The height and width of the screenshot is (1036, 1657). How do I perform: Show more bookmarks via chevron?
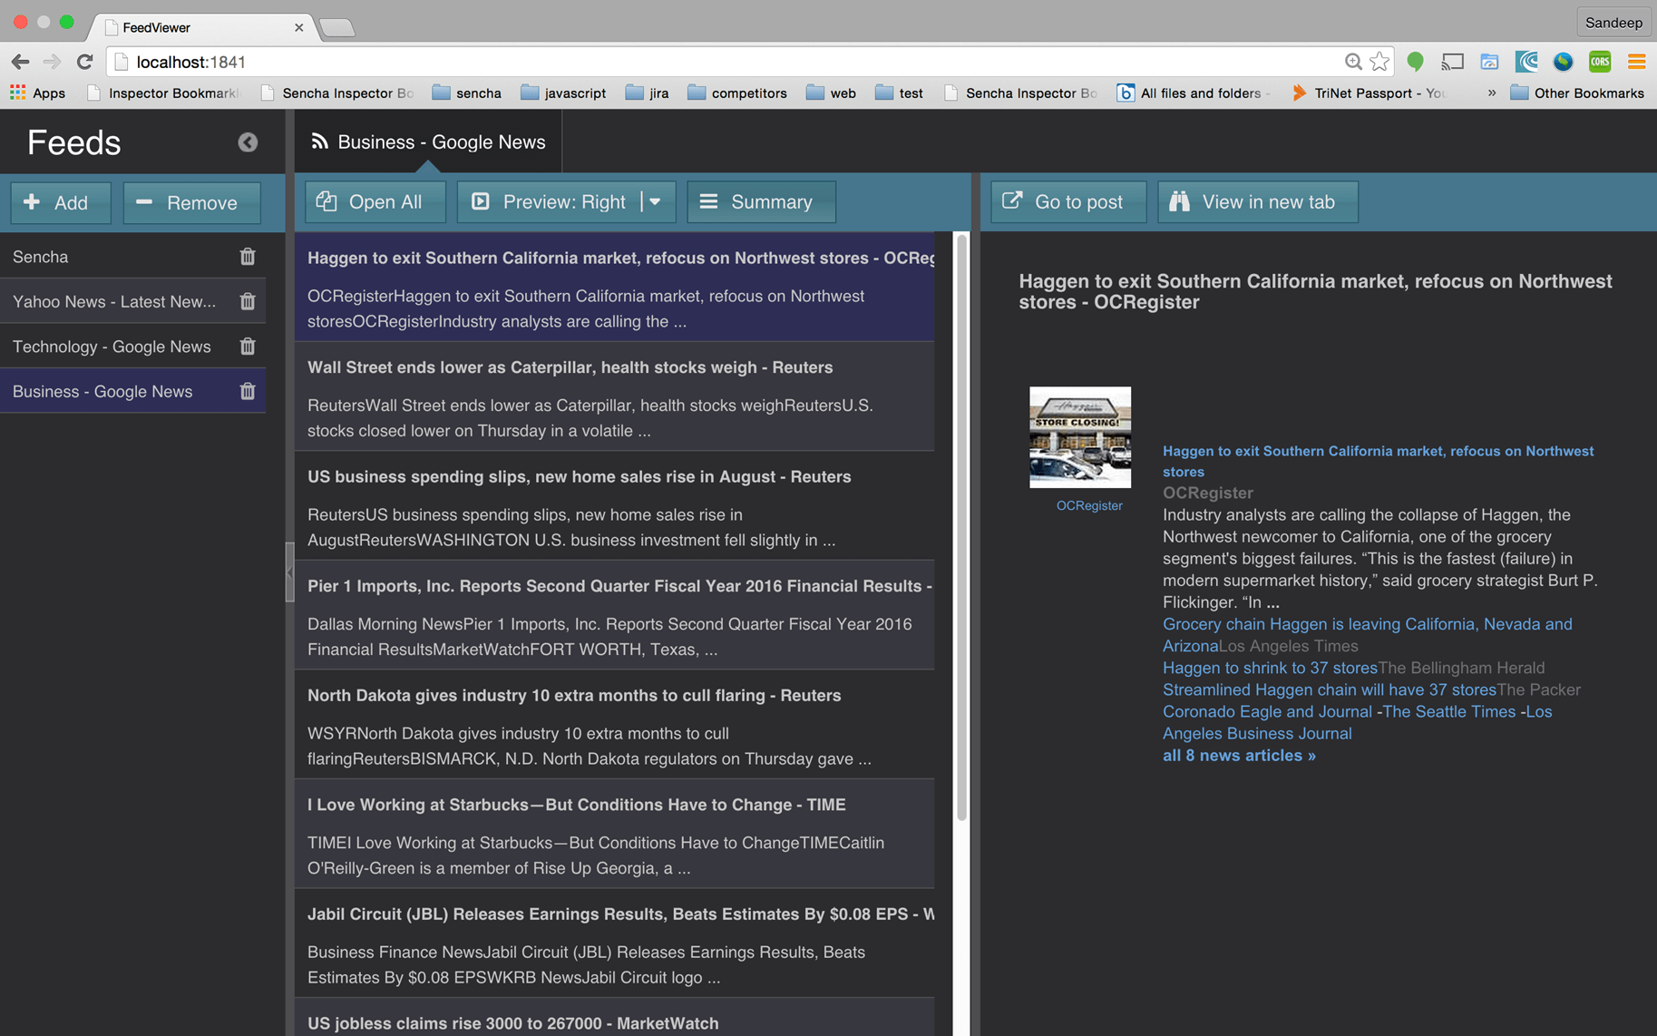click(x=1491, y=93)
